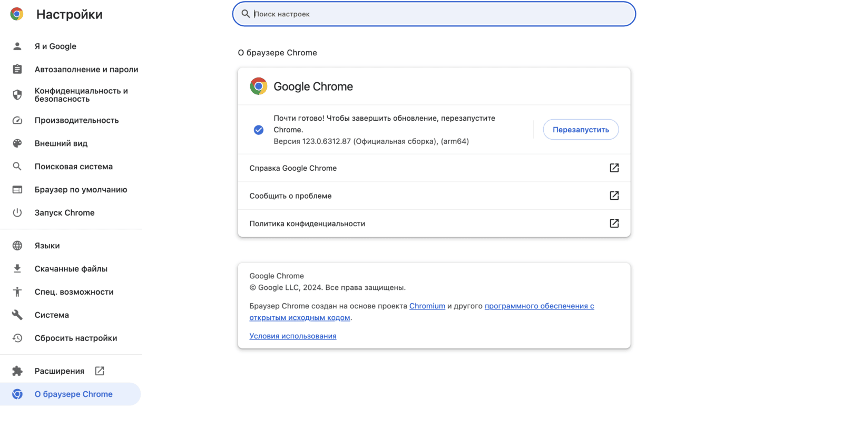This screenshot has height=427, width=843.
Task: Click the person icon for Я и Google
Action: tap(17, 46)
